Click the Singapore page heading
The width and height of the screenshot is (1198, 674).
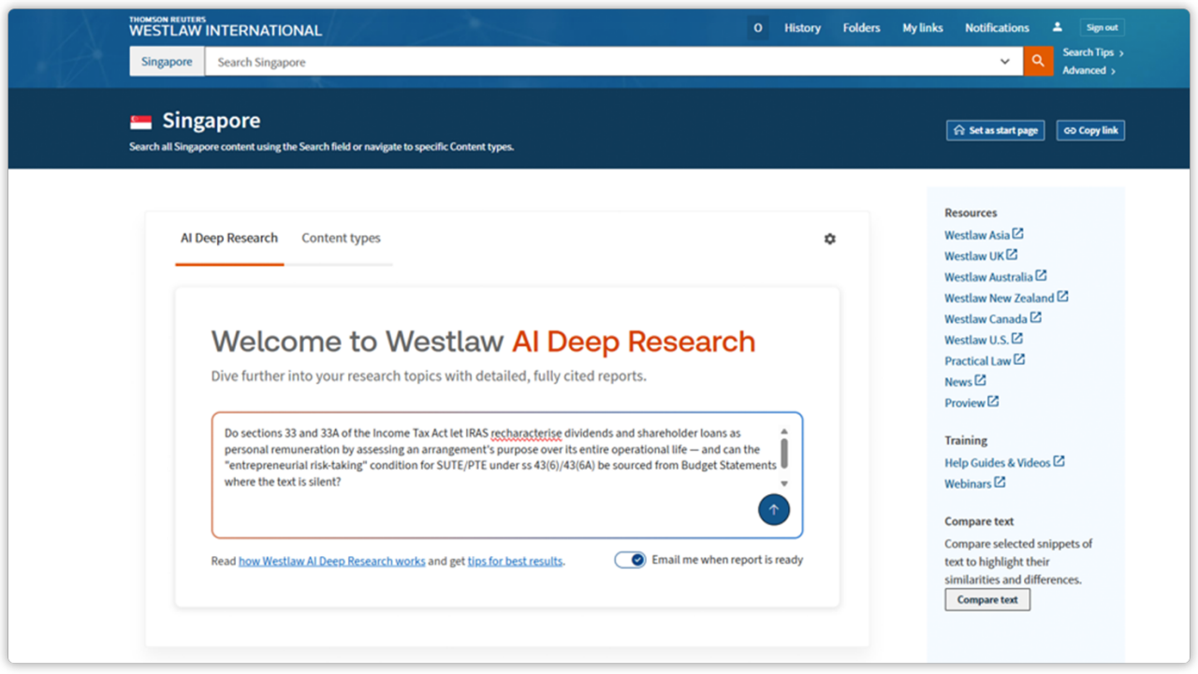click(x=212, y=121)
